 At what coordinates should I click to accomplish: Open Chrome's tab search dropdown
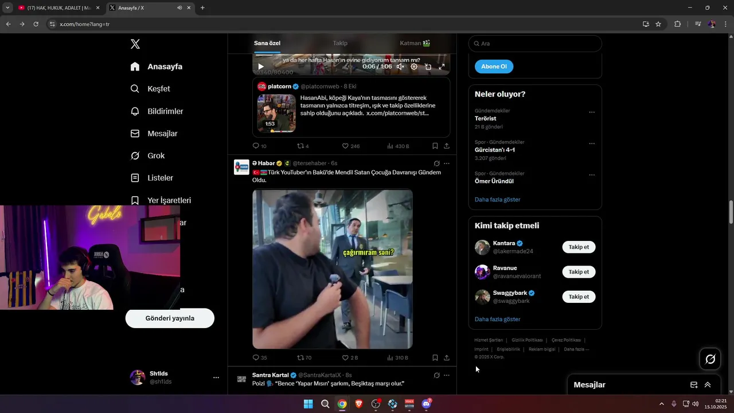point(7,8)
